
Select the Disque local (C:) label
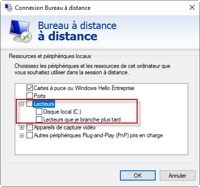click(62, 112)
